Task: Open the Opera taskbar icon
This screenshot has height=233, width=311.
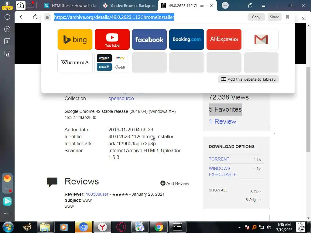Action: click(121, 227)
